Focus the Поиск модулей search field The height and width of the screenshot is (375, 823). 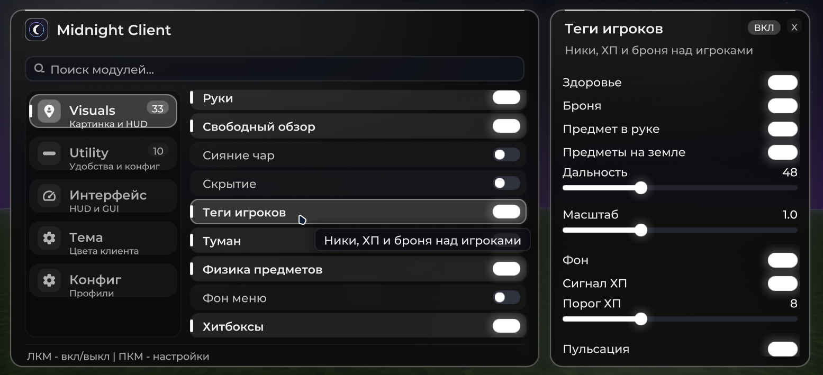pyautogui.click(x=275, y=69)
